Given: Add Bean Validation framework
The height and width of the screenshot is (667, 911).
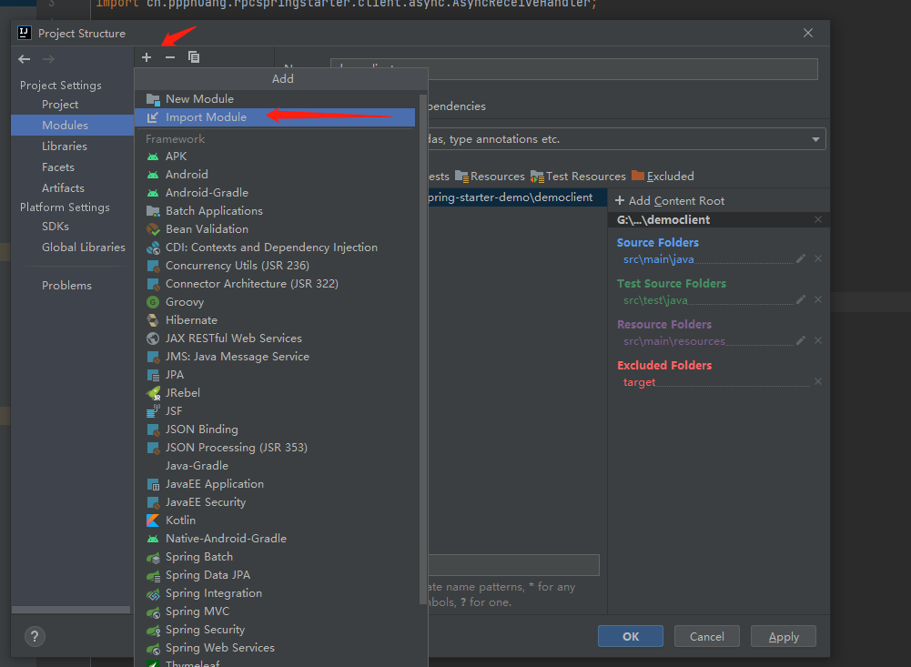Looking at the screenshot, I should (x=275, y=229).
